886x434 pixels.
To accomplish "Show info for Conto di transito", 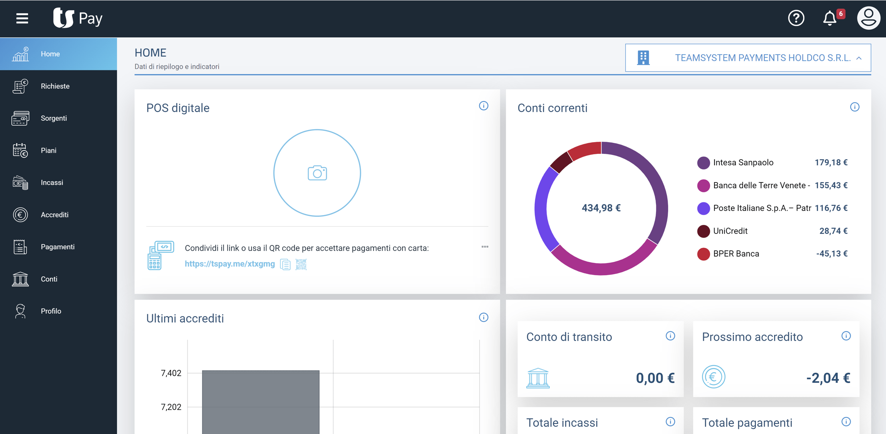I will click(670, 336).
